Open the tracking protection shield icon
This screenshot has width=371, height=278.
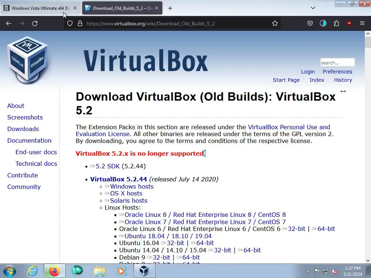click(70, 24)
